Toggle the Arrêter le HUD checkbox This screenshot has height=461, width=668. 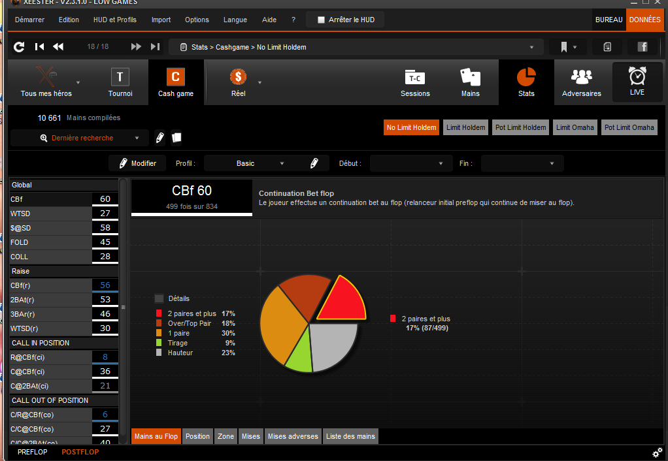pos(321,20)
